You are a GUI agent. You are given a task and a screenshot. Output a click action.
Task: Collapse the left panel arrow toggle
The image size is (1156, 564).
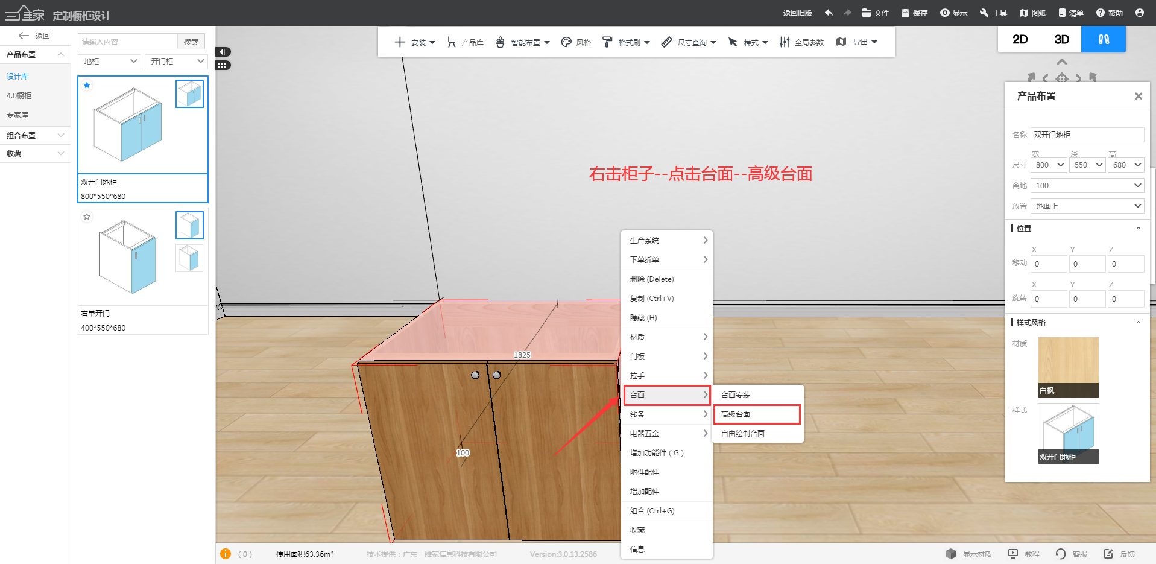[x=223, y=52]
